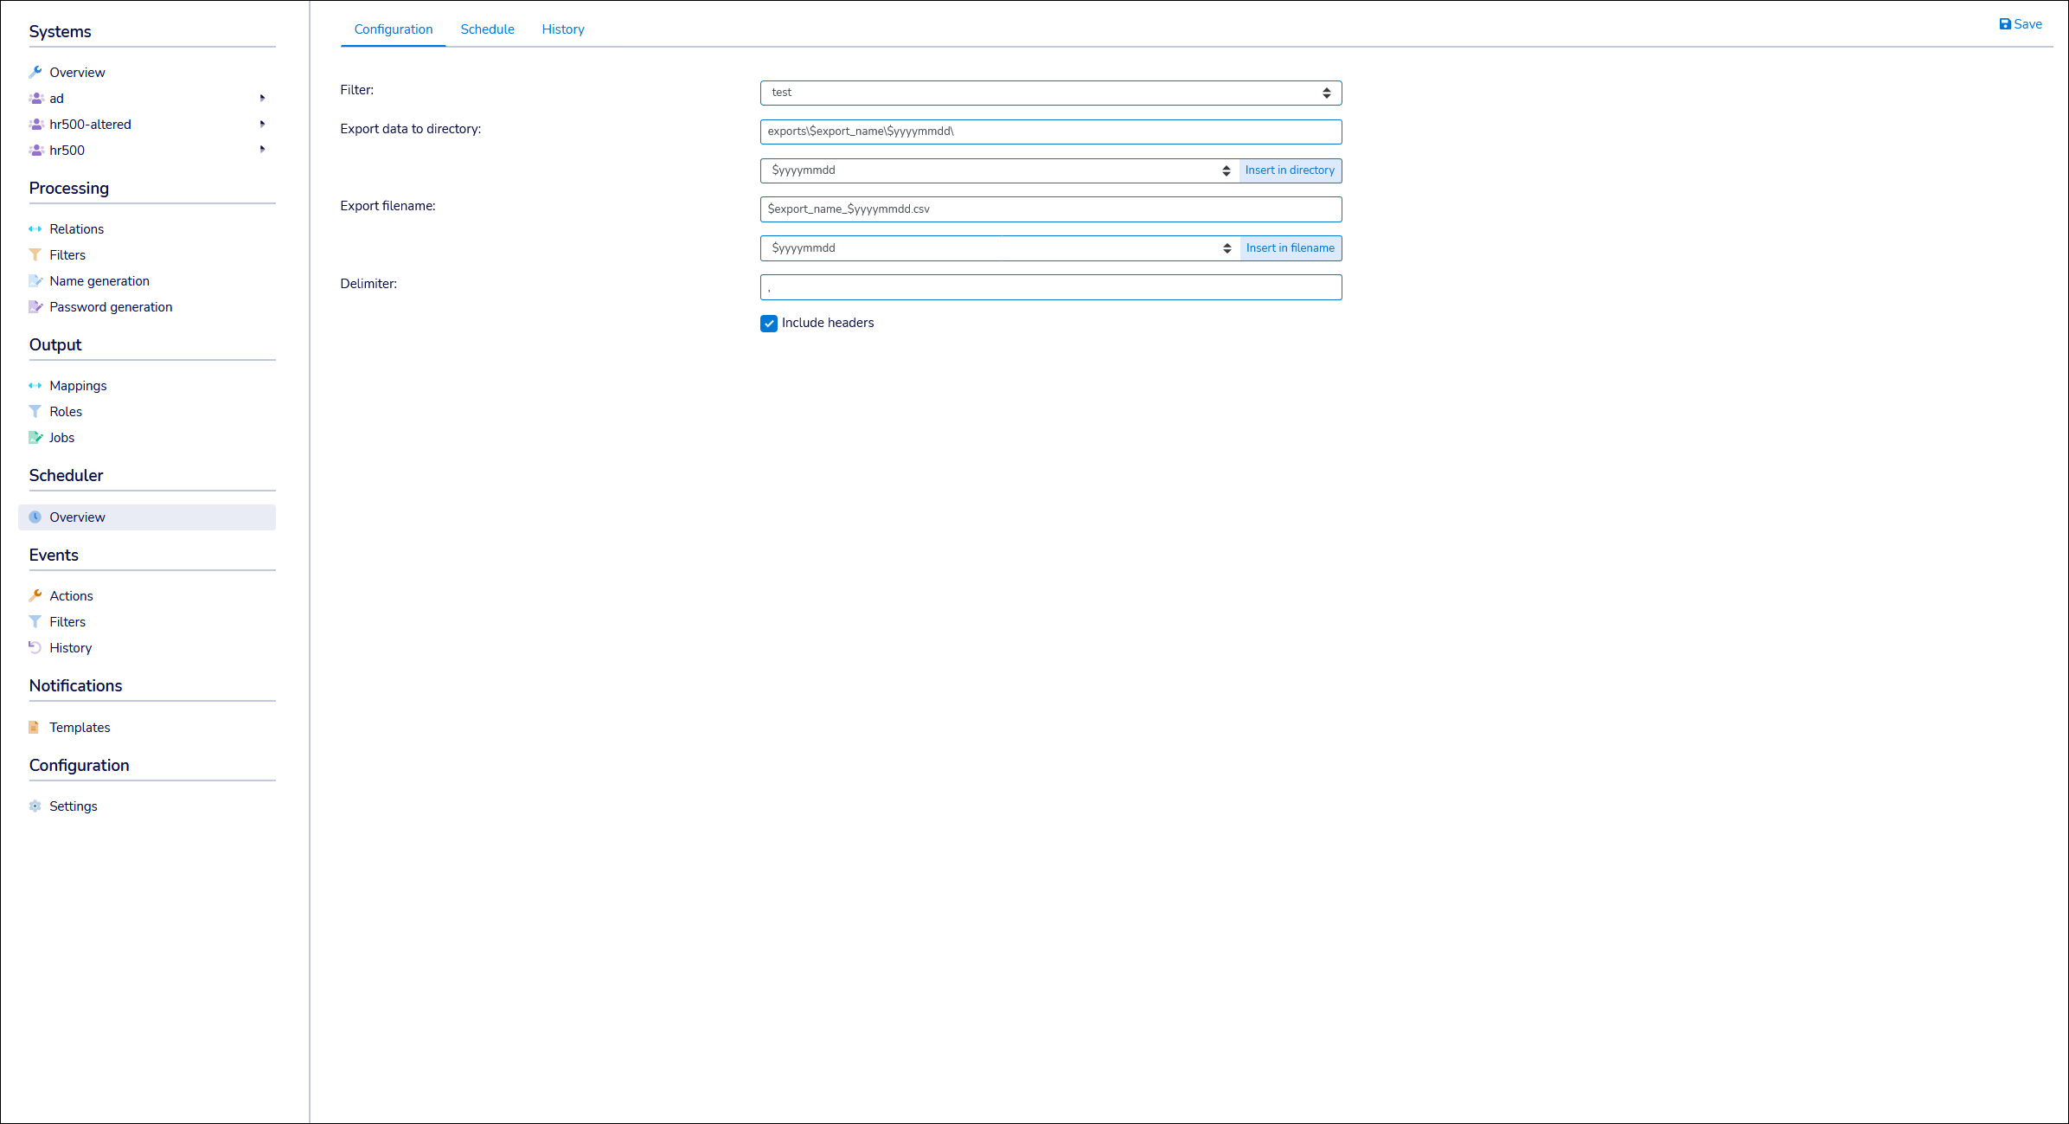2069x1124 pixels.
Task: Expand the ad system arrow
Action: (x=262, y=98)
